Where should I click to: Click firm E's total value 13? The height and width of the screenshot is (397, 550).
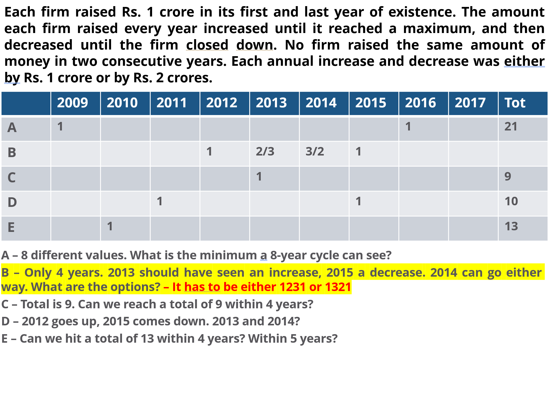(x=523, y=229)
